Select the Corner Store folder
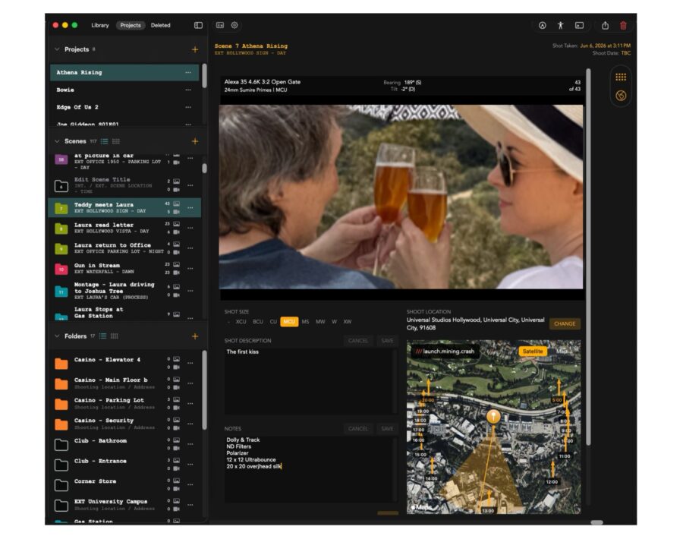The height and width of the screenshot is (536, 683). click(124, 484)
